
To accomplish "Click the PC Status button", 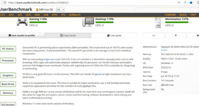I will [8, 49].
